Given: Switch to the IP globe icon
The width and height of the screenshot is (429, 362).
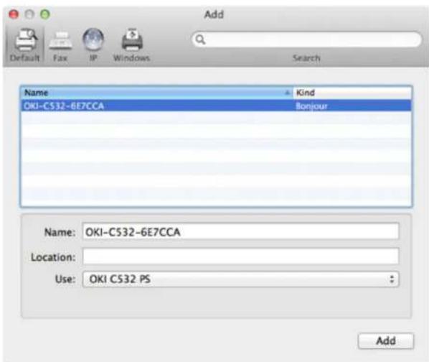Looking at the screenshot, I should pos(93,40).
